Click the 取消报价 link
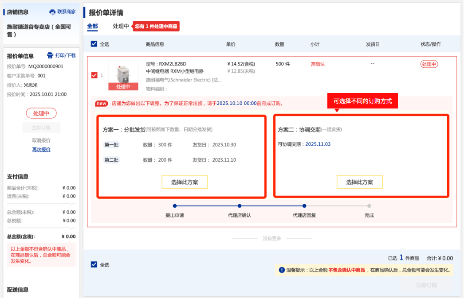Screen dimensions: 464x298 [x=41, y=140]
